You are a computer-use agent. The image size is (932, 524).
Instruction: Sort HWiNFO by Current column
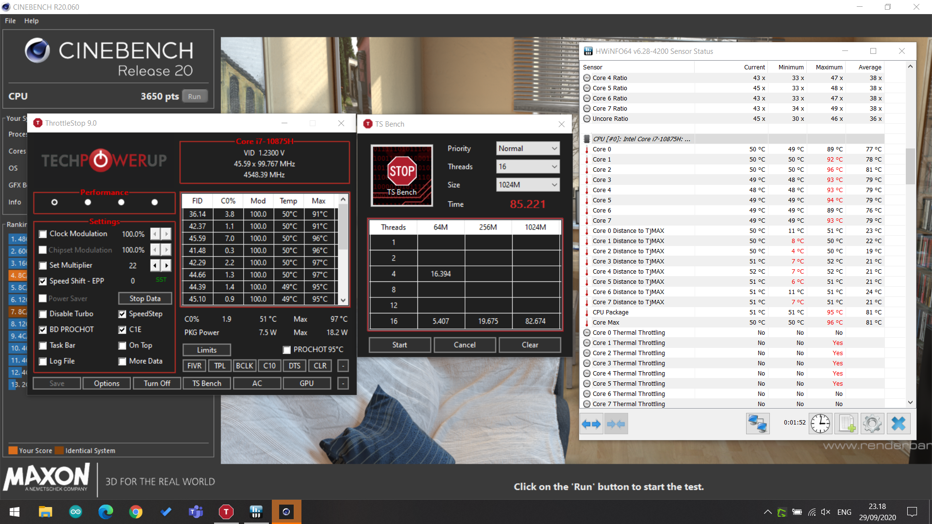tap(754, 67)
